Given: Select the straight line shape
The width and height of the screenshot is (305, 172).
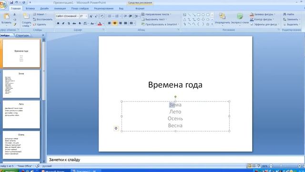Looking at the screenshot, I should click(189, 15).
